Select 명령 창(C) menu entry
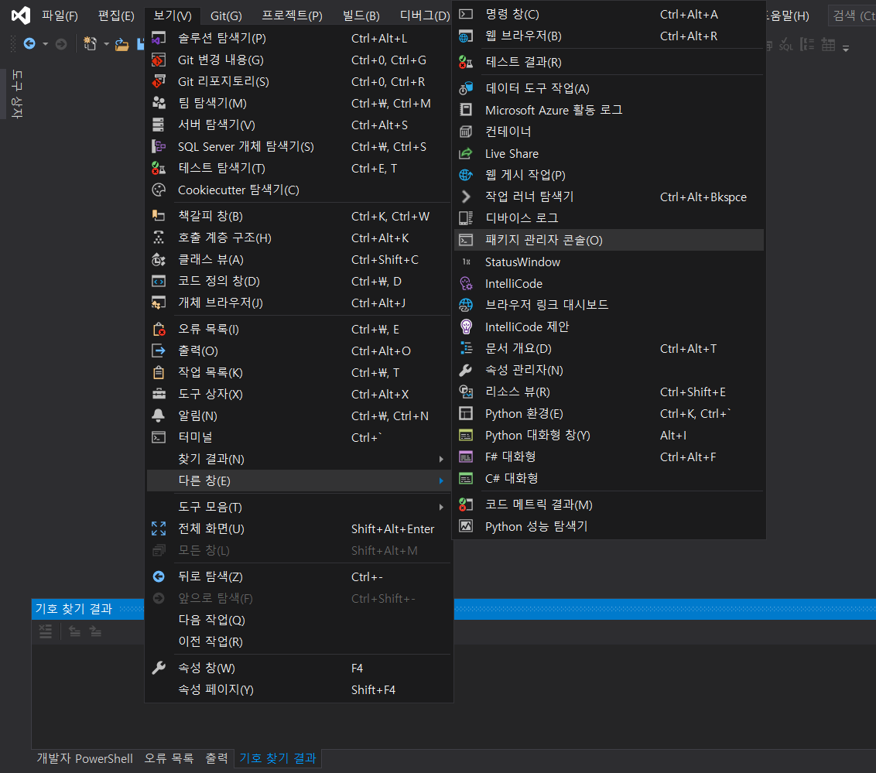 point(608,15)
